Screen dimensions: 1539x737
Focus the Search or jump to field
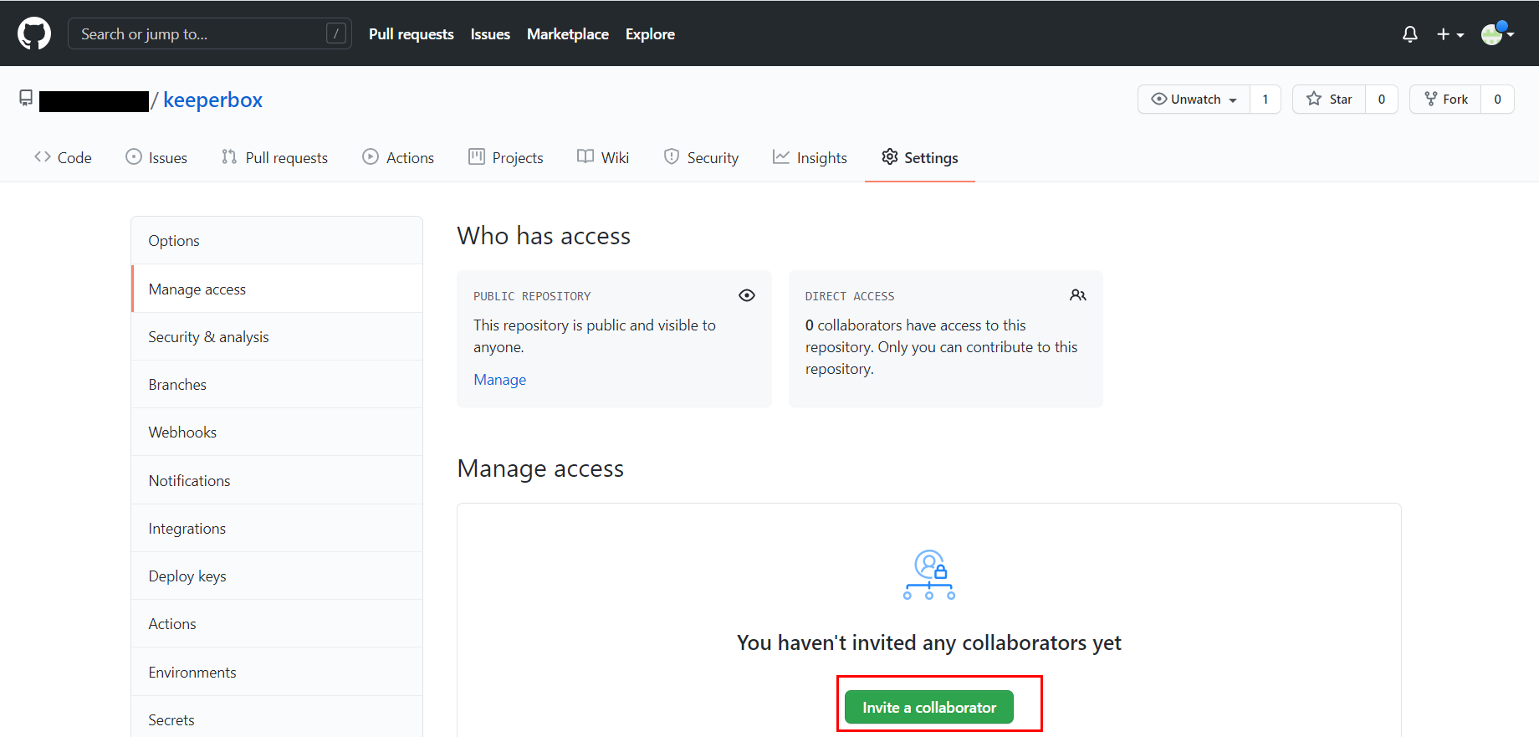[209, 33]
